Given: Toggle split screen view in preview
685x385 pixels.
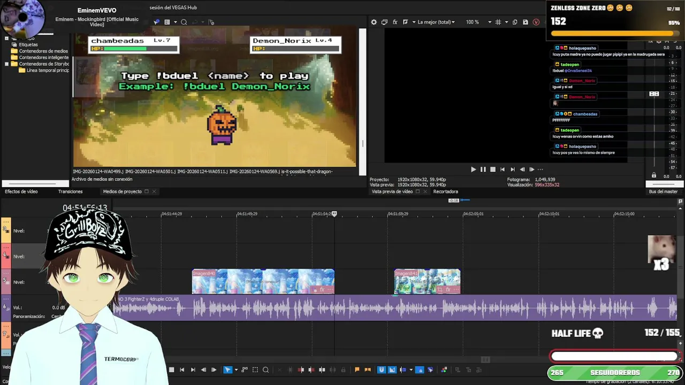Looking at the screenshot, I should [405, 22].
